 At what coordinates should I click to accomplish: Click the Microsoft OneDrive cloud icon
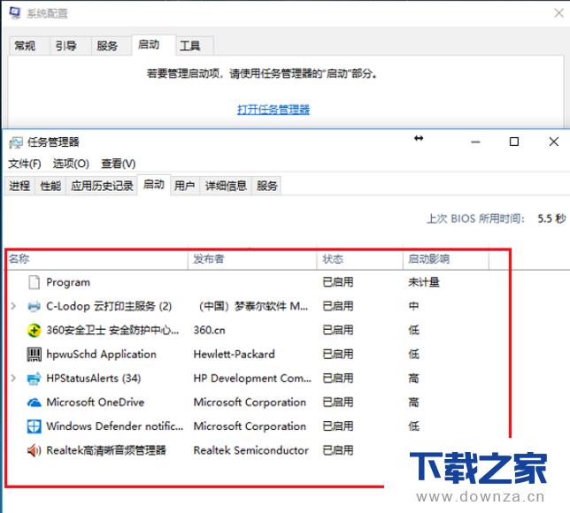point(35,402)
